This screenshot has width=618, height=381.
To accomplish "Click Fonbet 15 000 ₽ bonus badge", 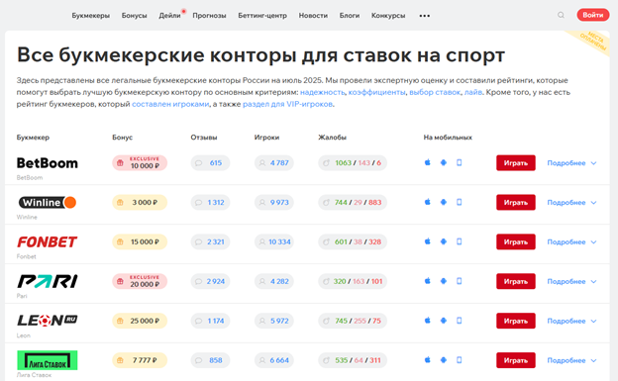I will (140, 241).
